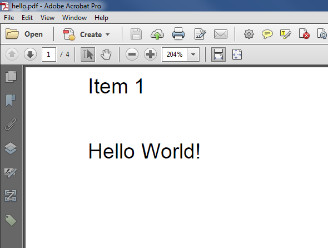Click the page number field
328x248 pixels.
tap(49, 54)
